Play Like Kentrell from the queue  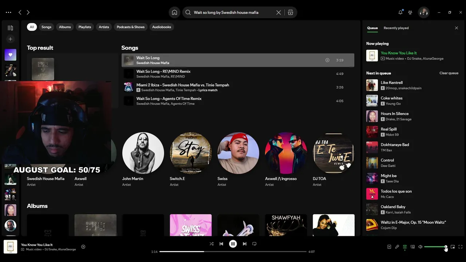click(x=412, y=85)
